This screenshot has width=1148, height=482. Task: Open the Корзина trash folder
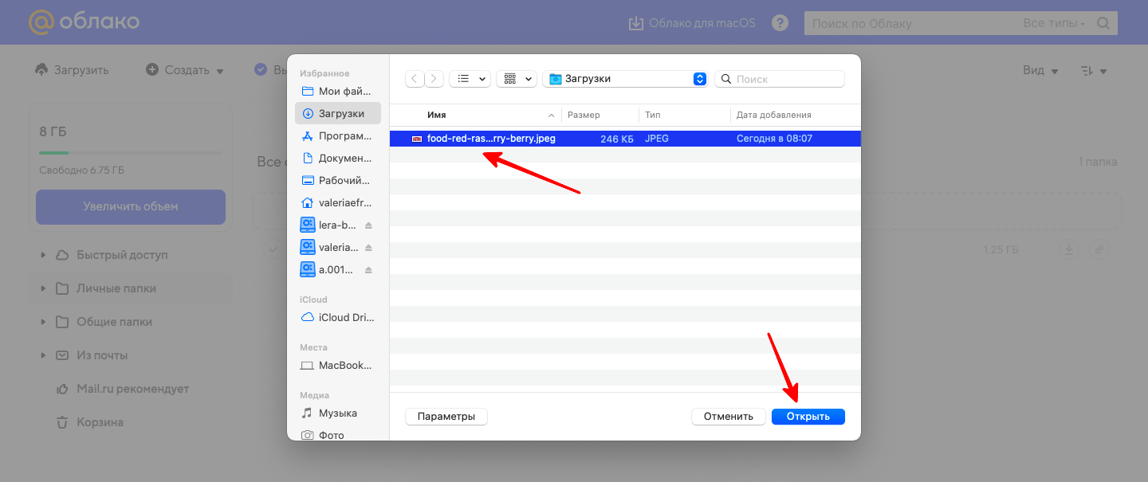(100, 422)
